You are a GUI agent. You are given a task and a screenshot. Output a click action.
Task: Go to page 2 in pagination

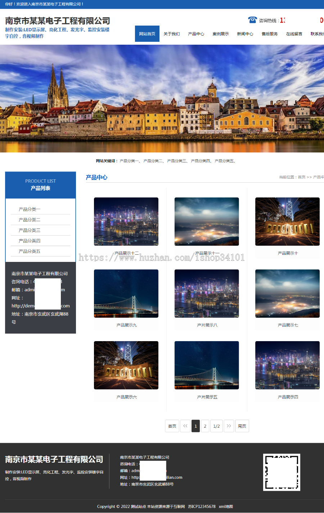(205, 426)
